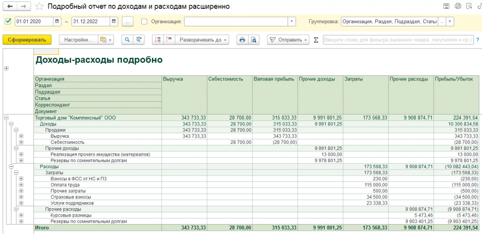Image resolution: width=482 pixels, height=234 pixels.
Task: Collapse the Затраты subgroup
Action: (16, 172)
